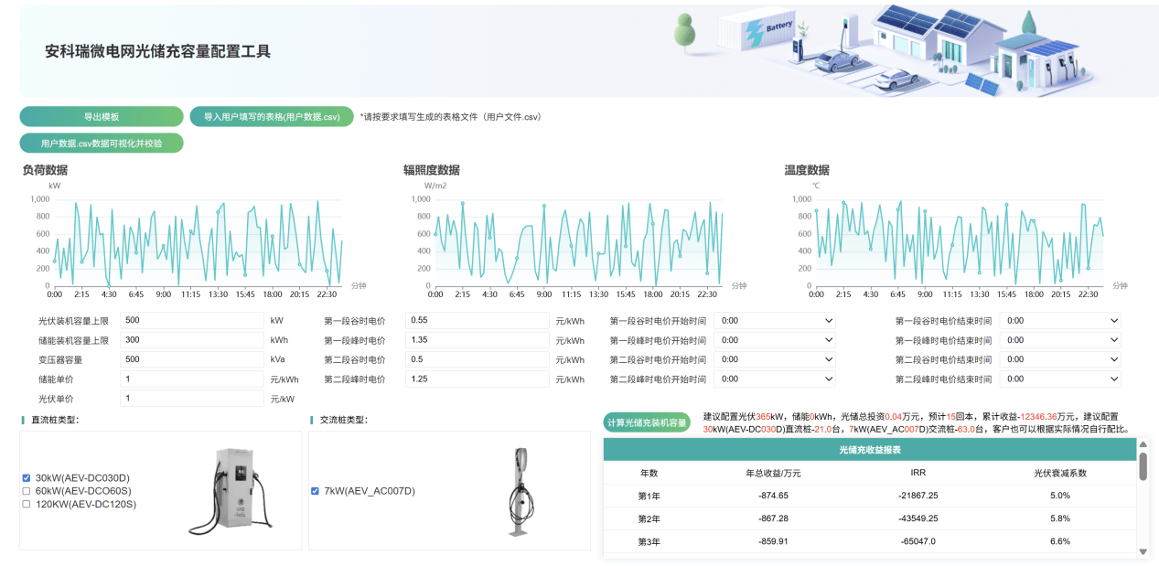Open 第二段谷时电价结束时间 dropdown

(1060, 359)
